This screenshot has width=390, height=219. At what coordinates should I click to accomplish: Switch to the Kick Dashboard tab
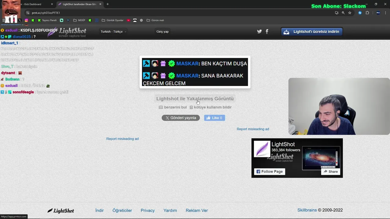pos(32,4)
